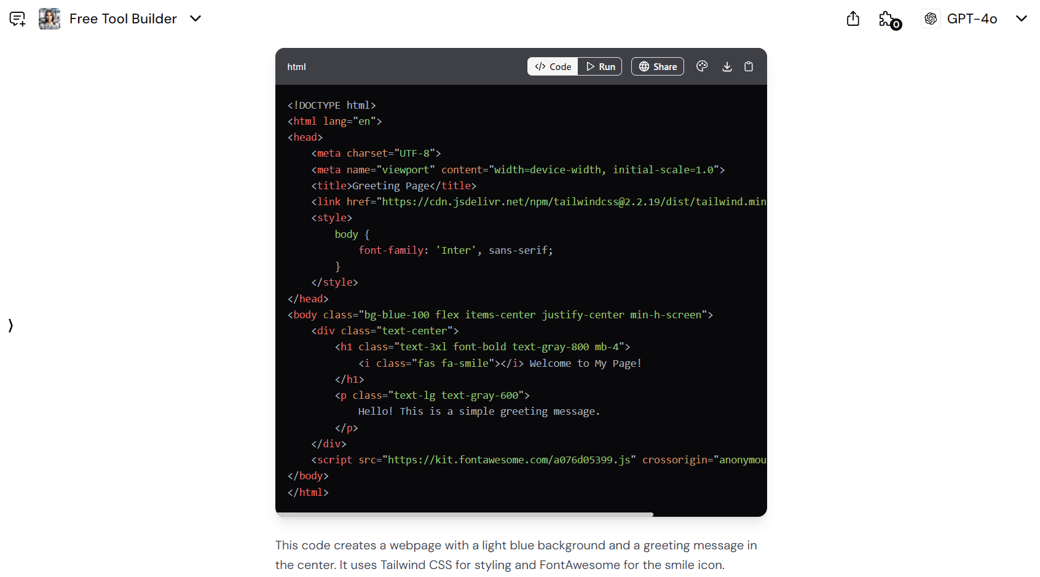Open the color theme palette icon
Screen dimensions: 1040x577
702,66
